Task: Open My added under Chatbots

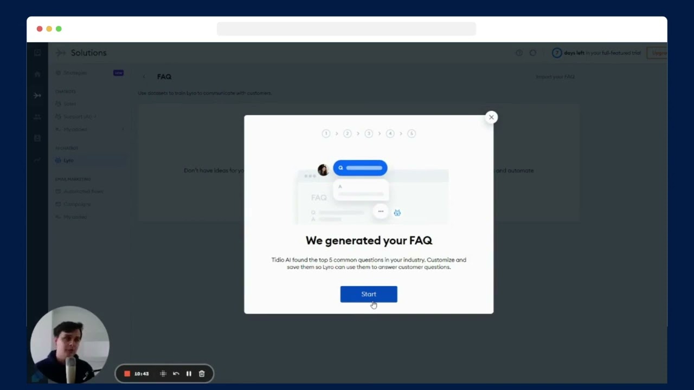Action: click(75, 129)
